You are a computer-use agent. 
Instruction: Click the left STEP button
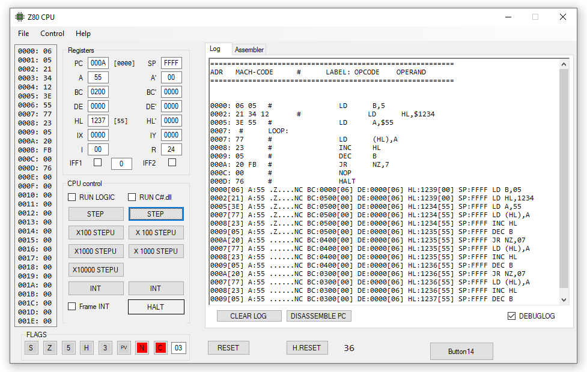coord(96,214)
